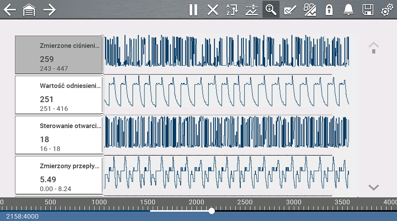Save the recorded data
The width and height of the screenshot is (397, 221).
[368, 10]
